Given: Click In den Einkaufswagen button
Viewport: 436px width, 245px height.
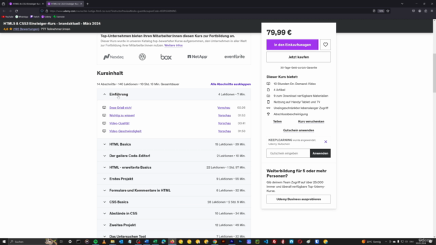Looking at the screenshot, I should pyautogui.click(x=292, y=45).
